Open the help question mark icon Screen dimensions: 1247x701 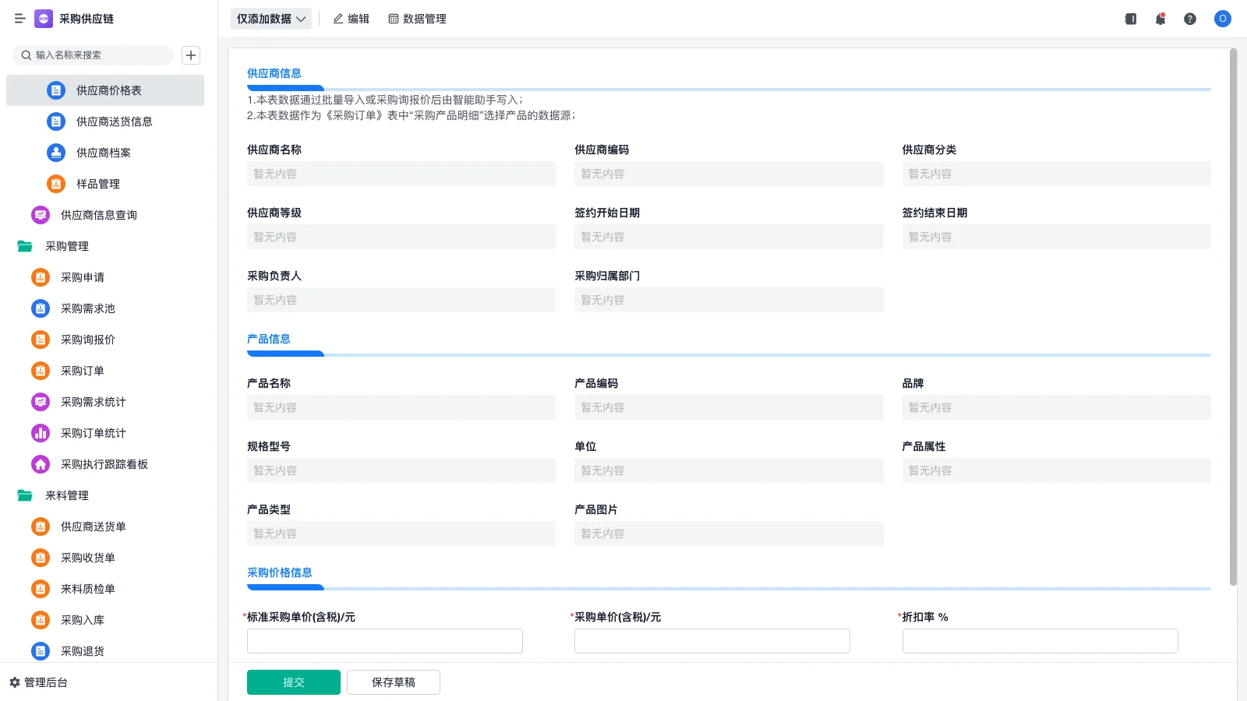(1190, 19)
